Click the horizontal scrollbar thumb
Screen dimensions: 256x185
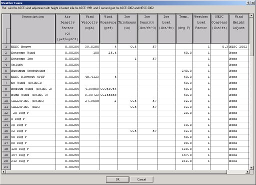pos(116,171)
